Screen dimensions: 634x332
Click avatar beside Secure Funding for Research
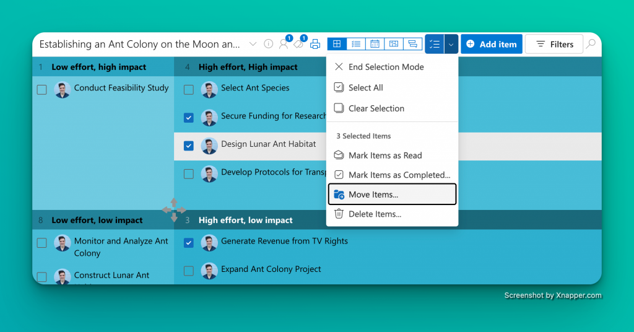pos(209,118)
